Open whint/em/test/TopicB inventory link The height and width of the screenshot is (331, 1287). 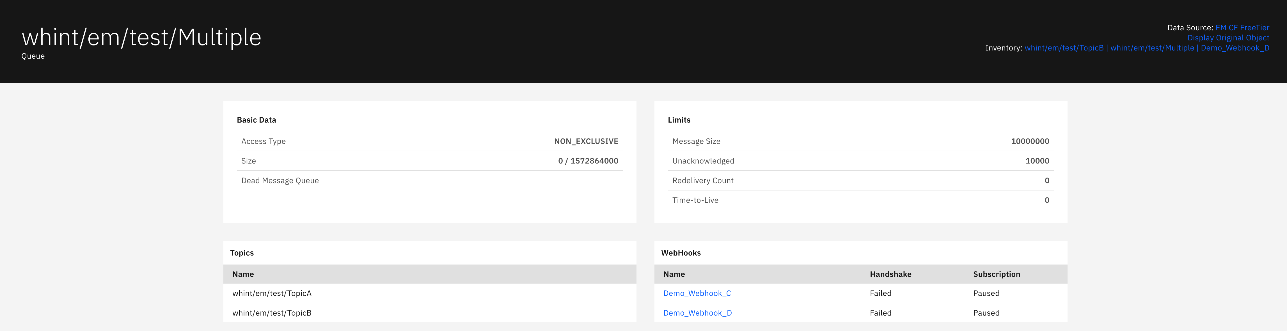(1064, 48)
